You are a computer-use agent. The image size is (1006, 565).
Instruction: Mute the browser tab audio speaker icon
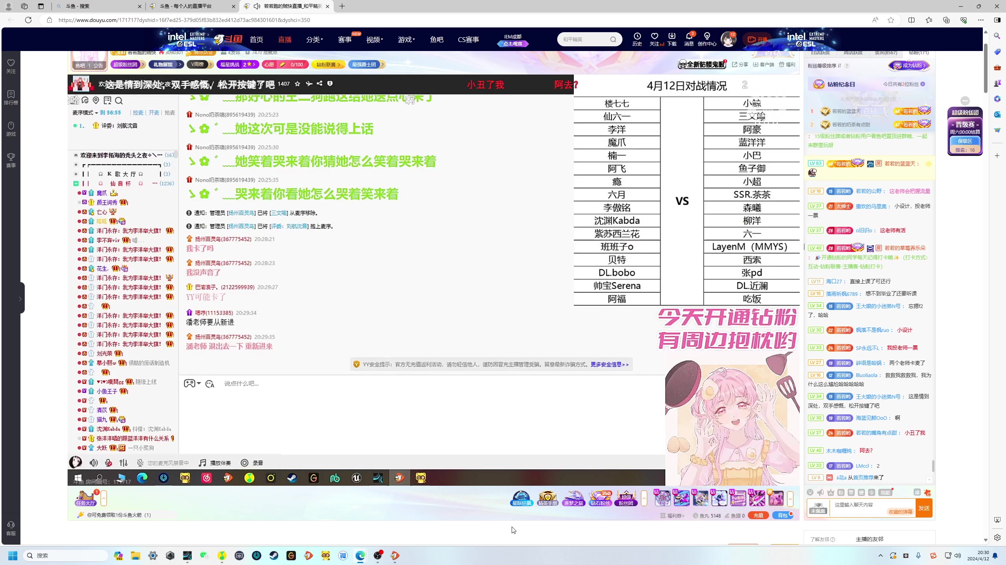point(257,6)
